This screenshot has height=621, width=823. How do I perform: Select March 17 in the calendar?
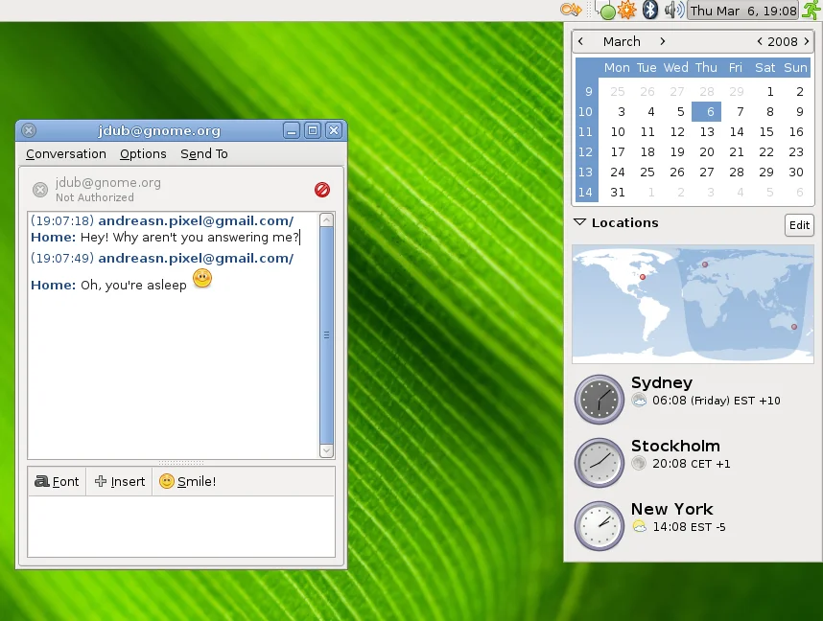(618, 152)
